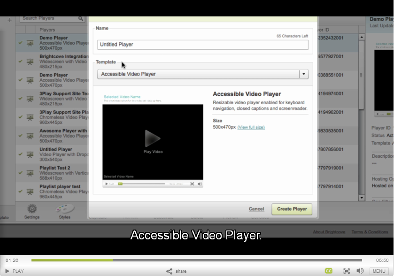Select the Playlist player test row
The width and height of the screenshot is (394, 276).
[52, 192]
